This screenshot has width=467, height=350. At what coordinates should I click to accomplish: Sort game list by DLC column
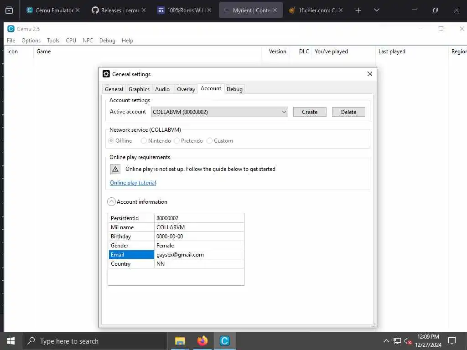pyautogui.click(x=301, y=51)
